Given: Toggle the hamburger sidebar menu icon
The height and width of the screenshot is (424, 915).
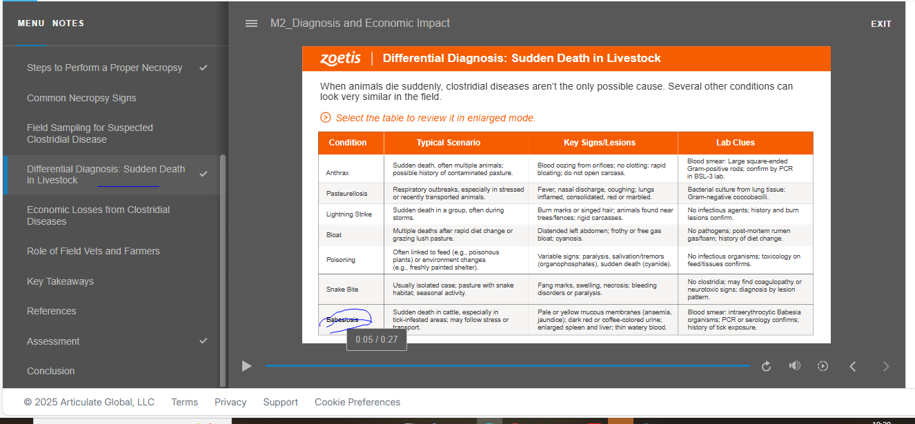Looking at the screenshot, I should [251, 23].
